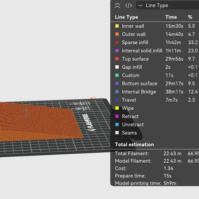Toggle Sparse infill dark red swatch

click(x=117, y=42)
